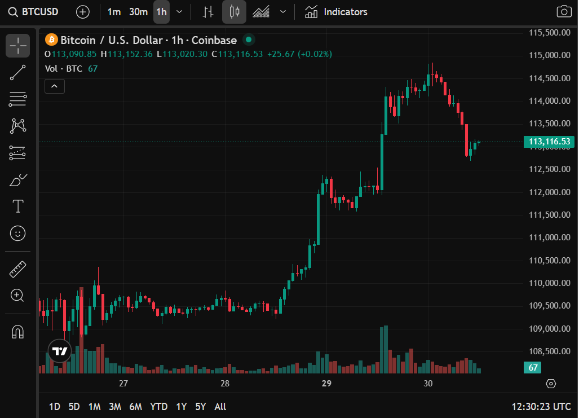The width and height of the screenshot is (579, 418).
Task: Collapse the indicator legend chevron
Action: click(x=55, y=86)
